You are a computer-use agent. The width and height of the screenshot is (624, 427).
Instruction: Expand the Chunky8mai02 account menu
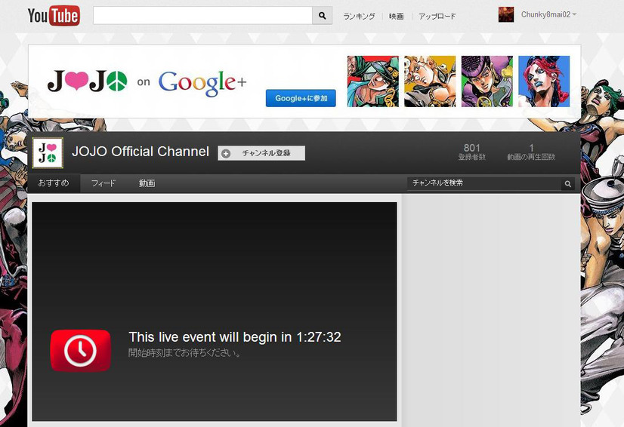point(548,14)
